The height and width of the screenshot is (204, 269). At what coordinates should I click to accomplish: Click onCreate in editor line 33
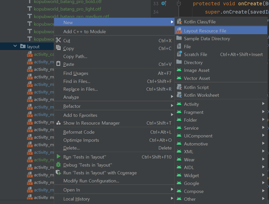250,4
